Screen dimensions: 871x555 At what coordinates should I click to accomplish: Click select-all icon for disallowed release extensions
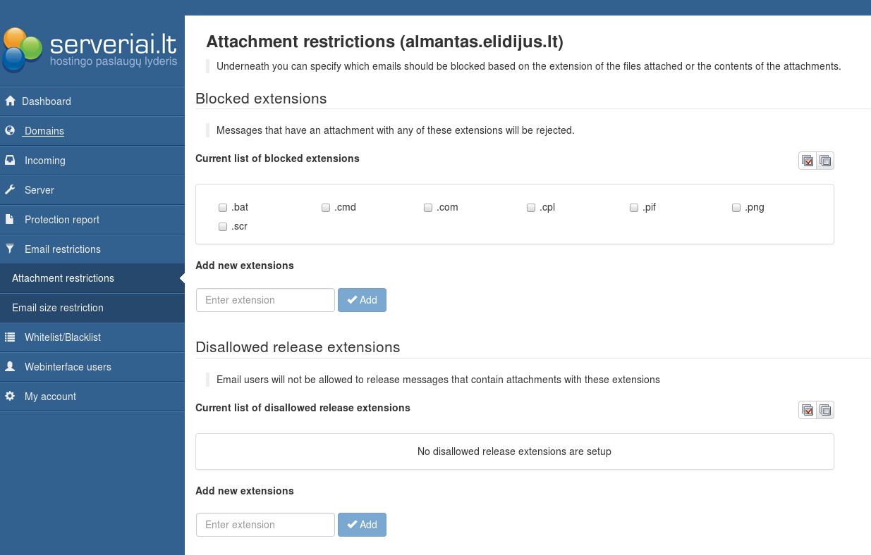tap(808, 410)
